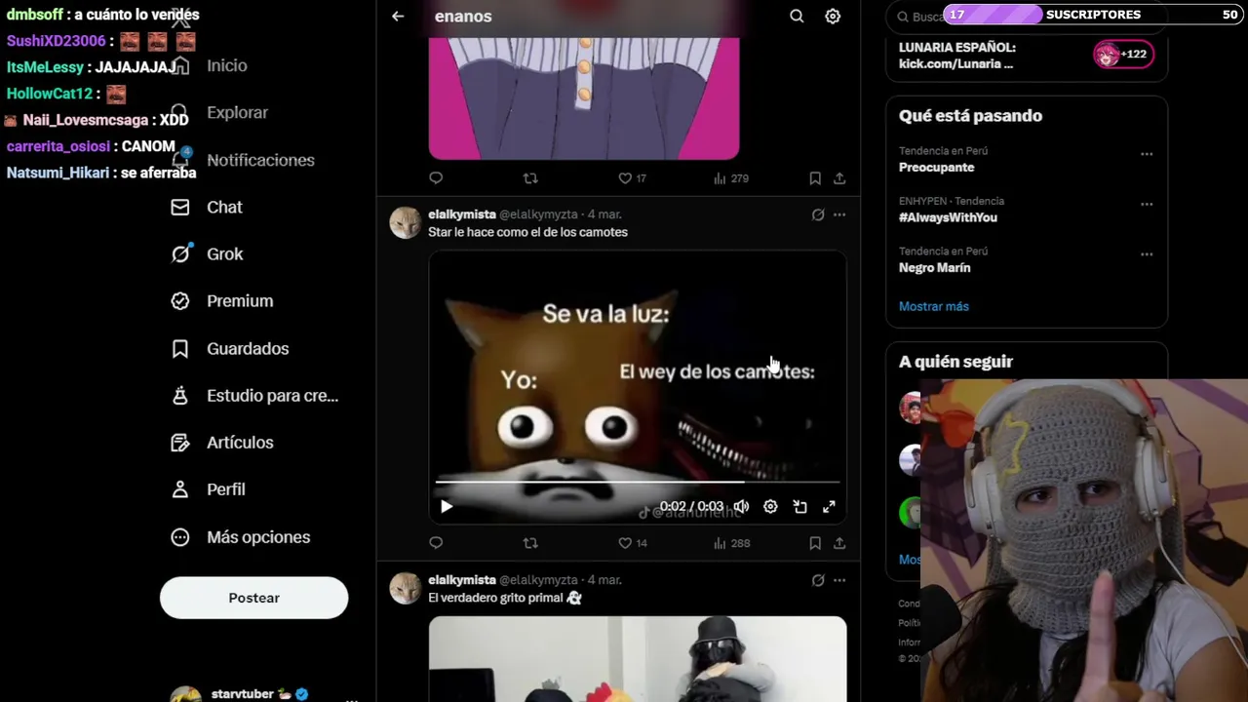Toggle picture-in-picture on the video
The image size is (1248, 702).
click(799, 507)
